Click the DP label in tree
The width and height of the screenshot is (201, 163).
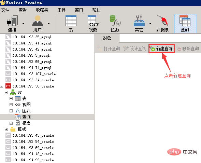(19, 92)
